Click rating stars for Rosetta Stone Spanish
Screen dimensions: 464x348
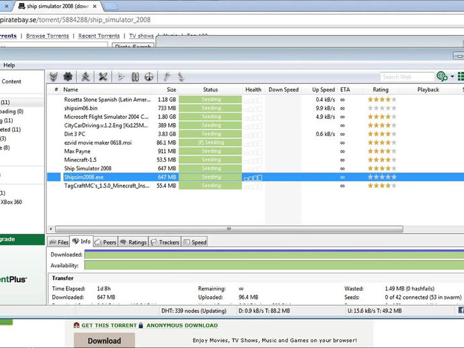pyautogui.click(x=382, y=99)
